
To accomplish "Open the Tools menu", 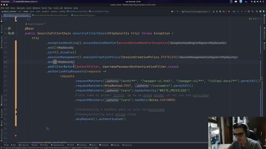I will click(x=56, y=8).
